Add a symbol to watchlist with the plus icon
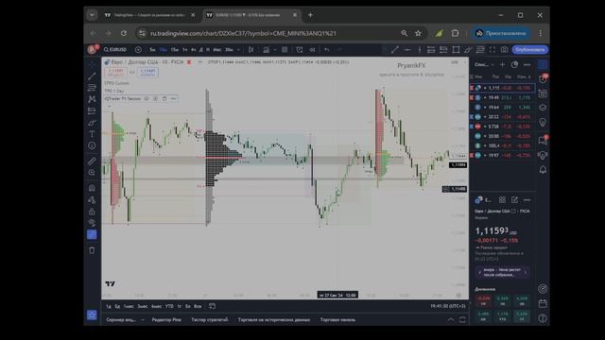 (x=502, y=65)
